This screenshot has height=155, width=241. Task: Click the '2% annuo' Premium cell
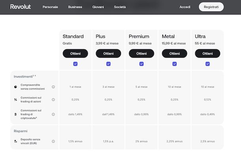(x=141, y=141)
